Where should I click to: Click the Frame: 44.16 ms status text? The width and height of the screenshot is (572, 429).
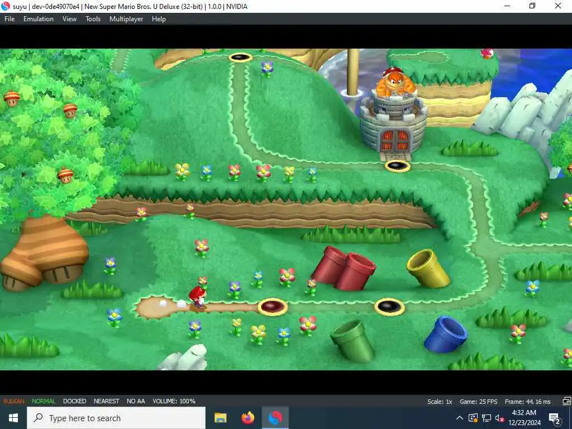[x=527, y=401]
